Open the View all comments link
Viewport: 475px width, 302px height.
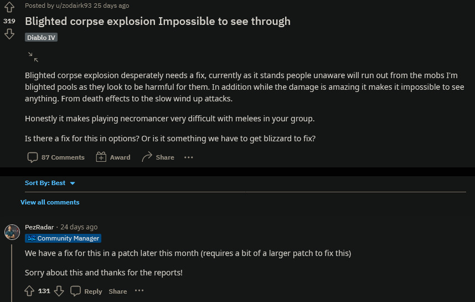pos(50,202)
